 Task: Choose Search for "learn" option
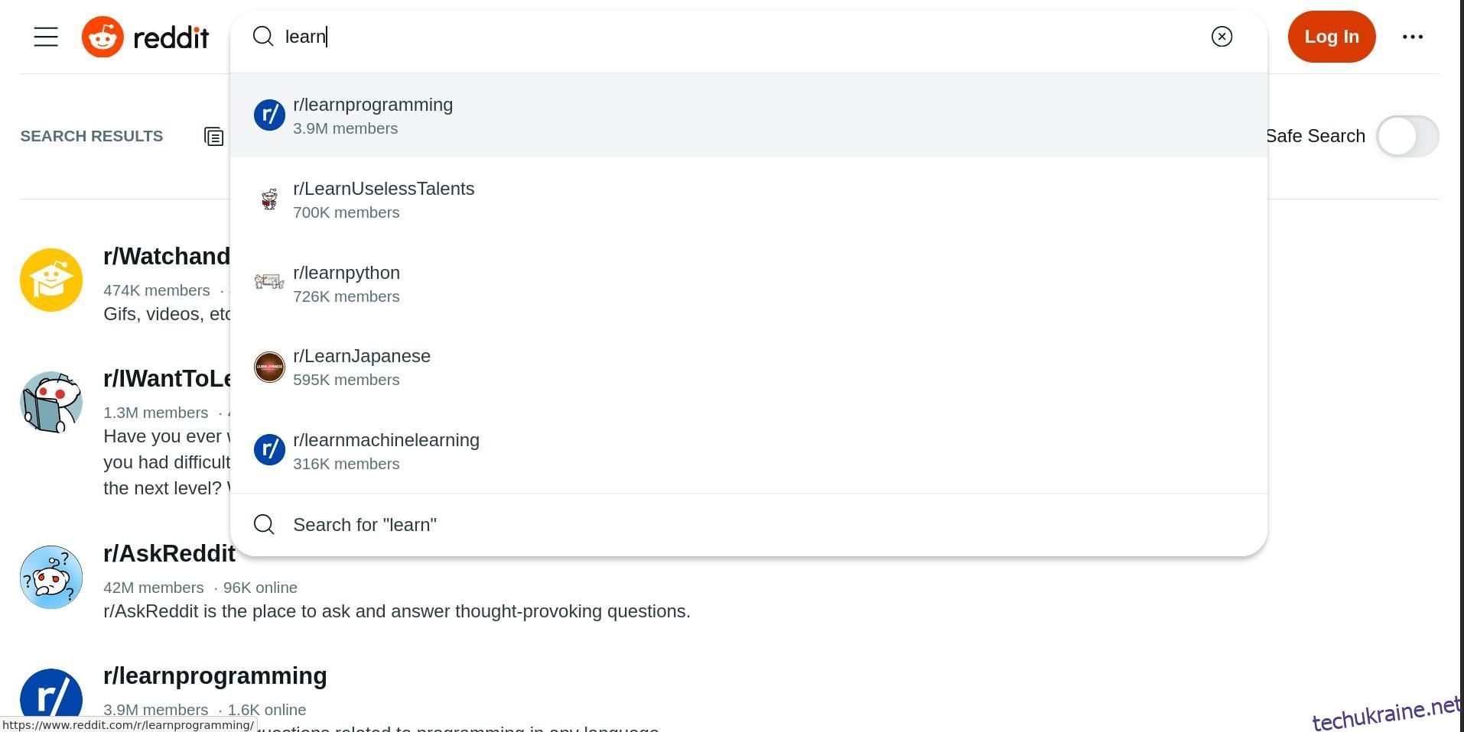pyautogui.click(x=748, y=525)
